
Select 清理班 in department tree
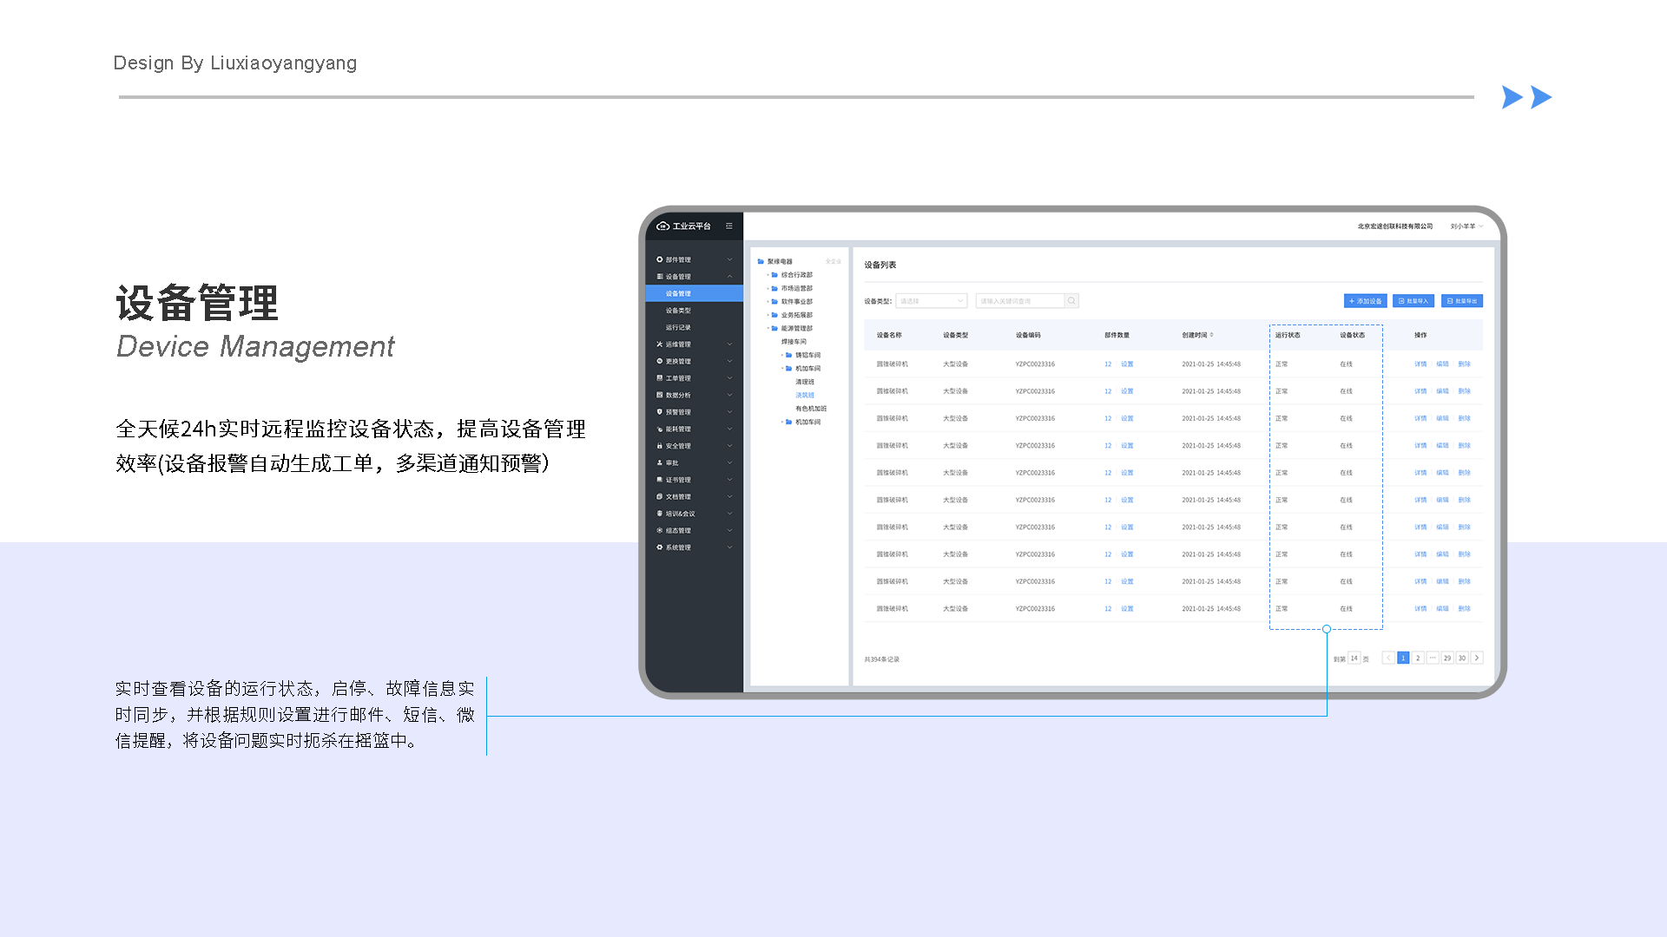tap(805, 382)
